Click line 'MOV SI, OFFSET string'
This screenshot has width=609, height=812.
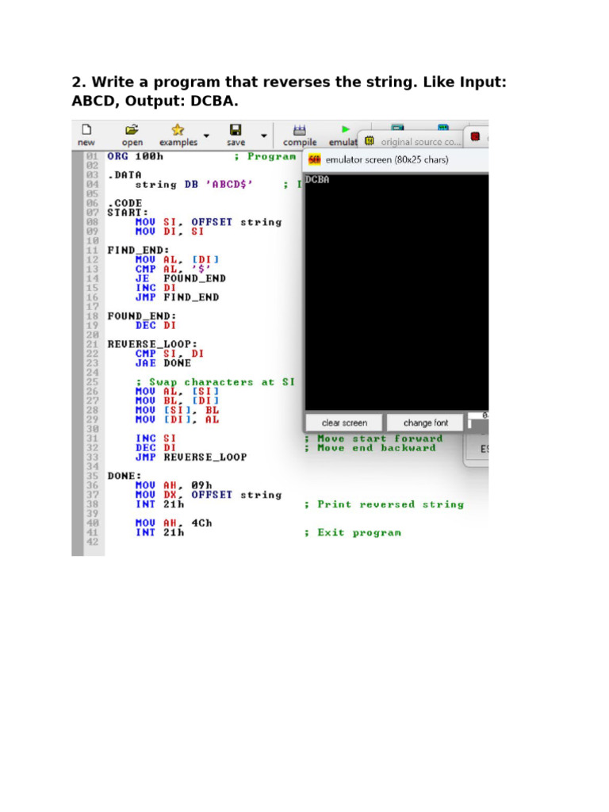[x=209, y=222]
